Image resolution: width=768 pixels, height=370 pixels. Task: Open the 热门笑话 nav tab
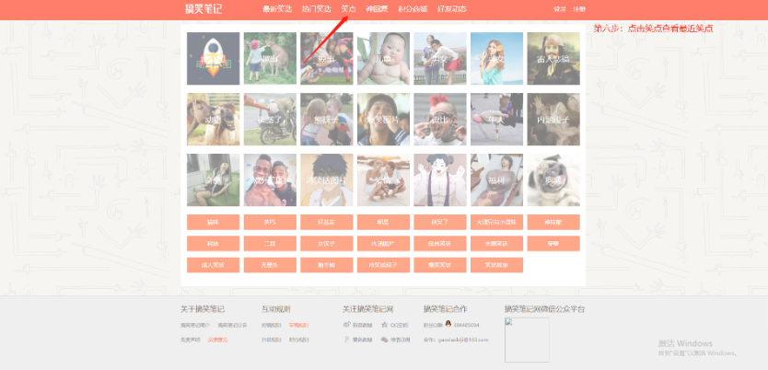click(x=316, y=9)
